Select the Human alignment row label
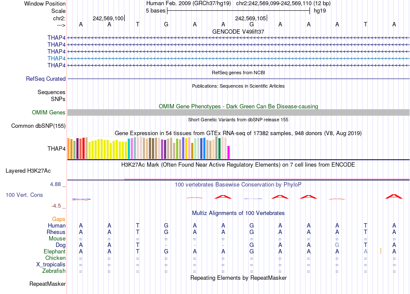Screen dimensions: 410x294 click(x=57, y=225)
